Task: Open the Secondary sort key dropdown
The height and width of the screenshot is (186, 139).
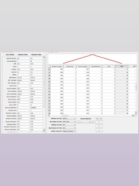Action: point(69,122)
